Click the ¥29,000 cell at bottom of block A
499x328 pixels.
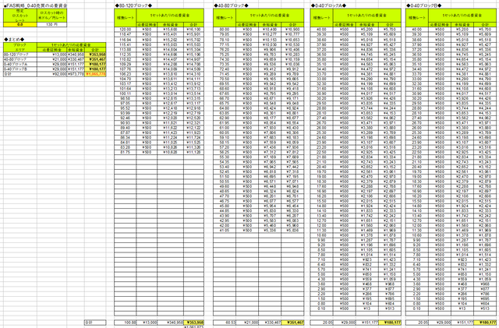pyautogui.click(x=345, y=323)
